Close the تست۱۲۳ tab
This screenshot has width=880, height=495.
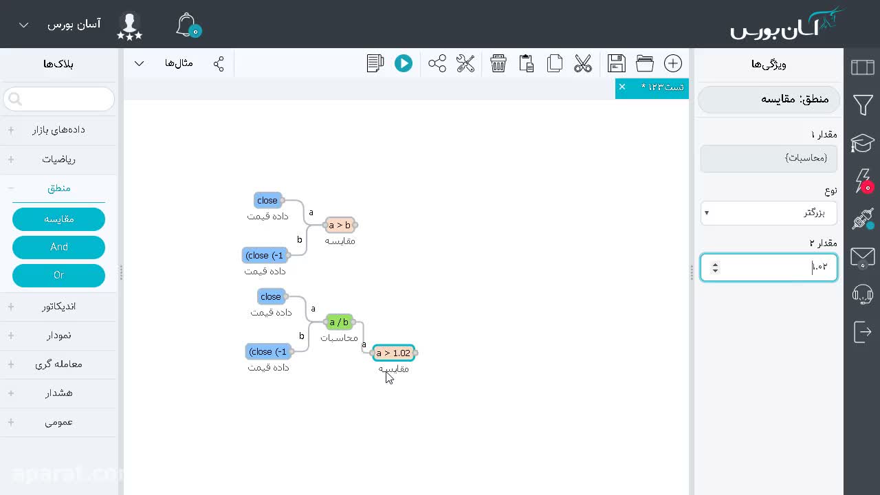(622, 87)
